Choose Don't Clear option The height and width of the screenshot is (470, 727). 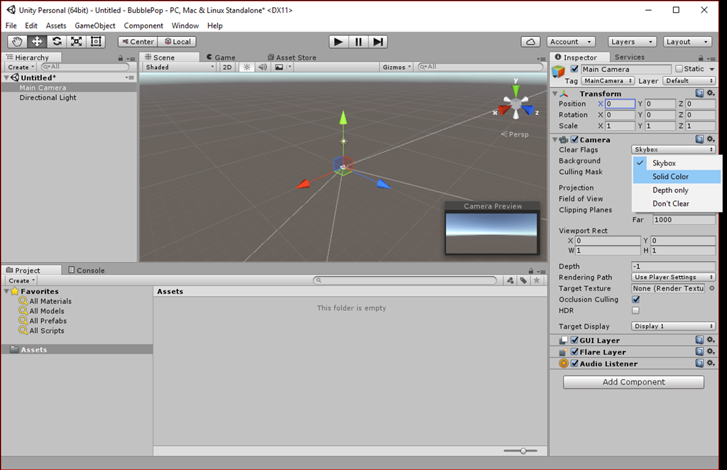coord(677,204)
